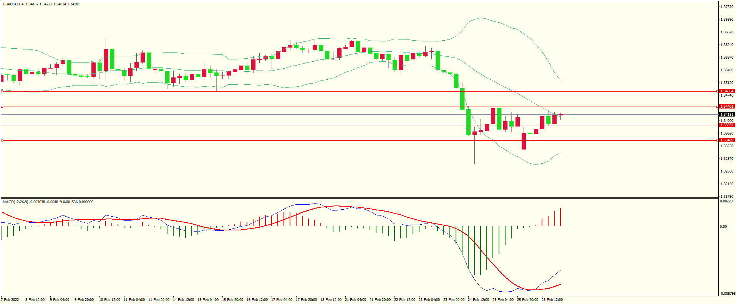736x304 pixels.
Task: Click the red 1.34854 price level tag
Action: pos(727,91)
